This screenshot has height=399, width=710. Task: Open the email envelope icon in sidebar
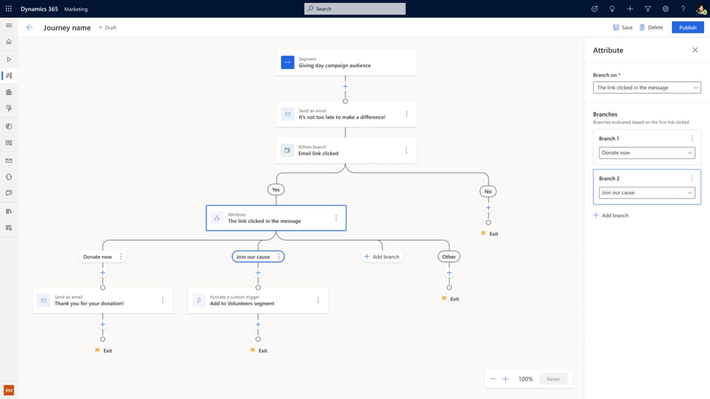(9, 160)
